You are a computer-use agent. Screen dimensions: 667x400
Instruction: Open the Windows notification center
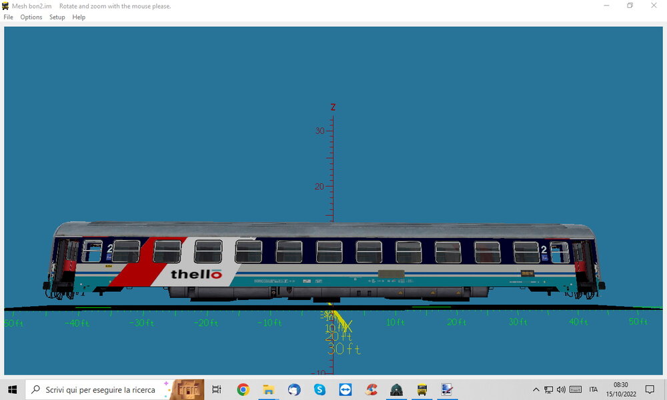click(650, 389)
